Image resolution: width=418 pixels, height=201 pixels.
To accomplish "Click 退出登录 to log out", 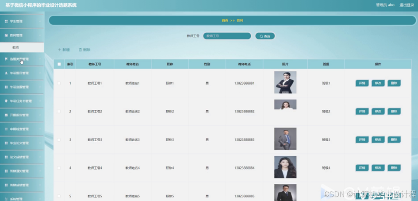I will 406,5.
